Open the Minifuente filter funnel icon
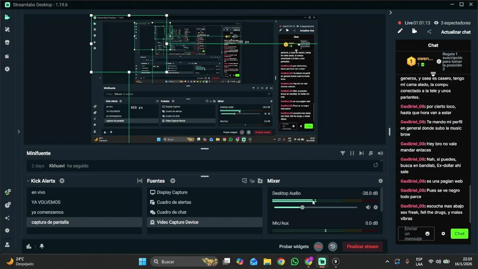 click(x=343, y=153)
